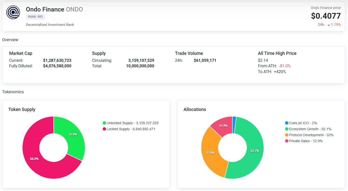The width and height of the screenshot is (348, 191).
Task: Select circulating supply 3,159,107,529 in Overview
Action: [141, 60]
